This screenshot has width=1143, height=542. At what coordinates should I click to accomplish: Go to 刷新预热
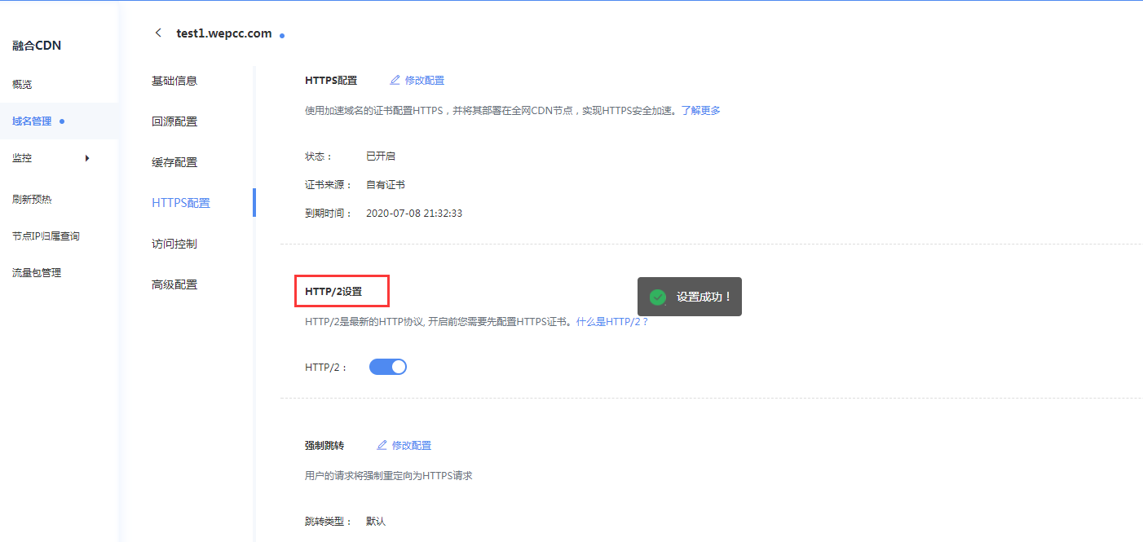[x=32, y=199]
